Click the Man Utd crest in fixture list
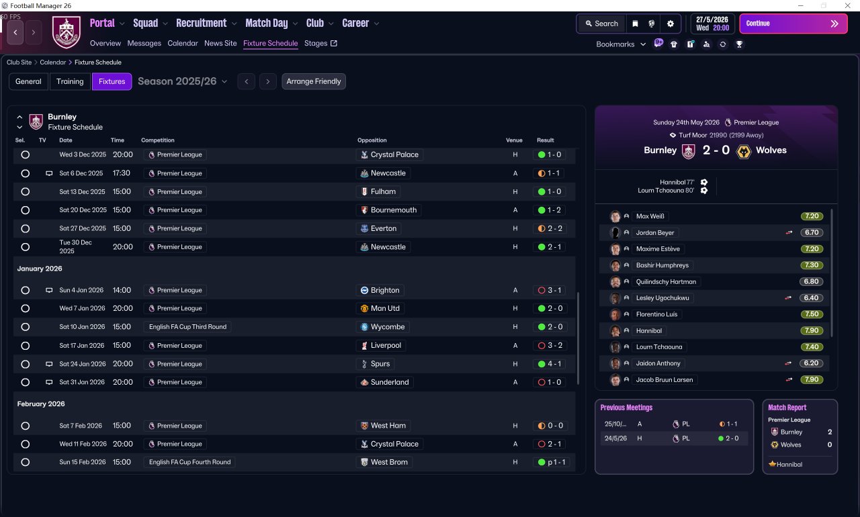This screenshot has height=517, width=860. point(364,309)
